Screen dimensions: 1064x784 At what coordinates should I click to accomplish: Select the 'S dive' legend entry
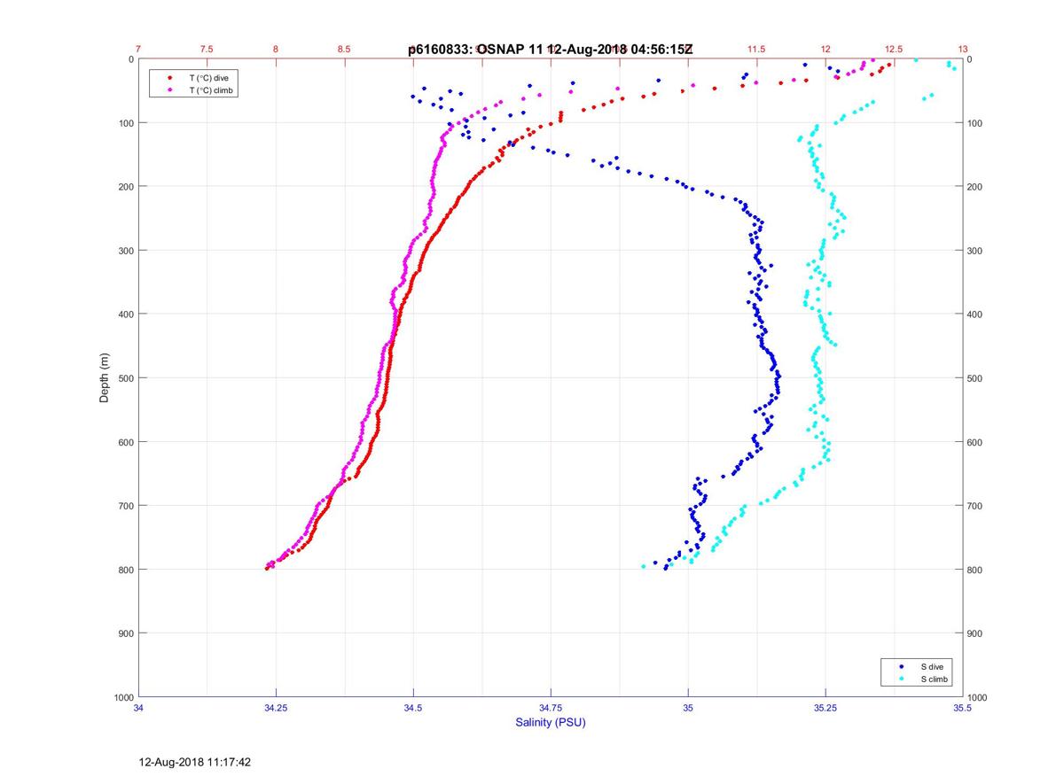[x=933, y=666]
